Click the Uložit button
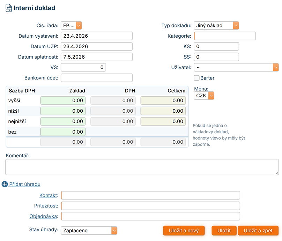Screen dimensions: 282x241 (224, 231)
